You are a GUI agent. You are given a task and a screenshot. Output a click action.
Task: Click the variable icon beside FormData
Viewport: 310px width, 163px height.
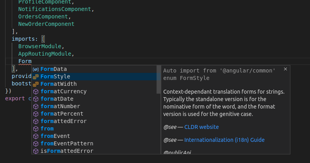coord(36,69)
